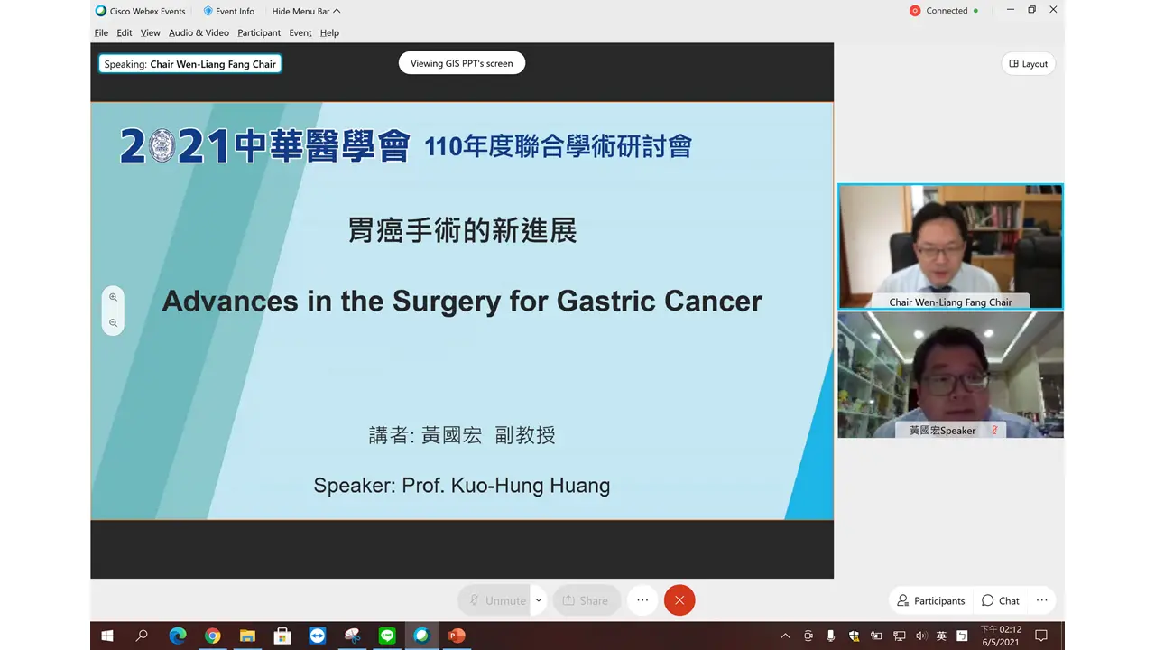Image resolution: width=1155 pixels, height=650 pixels.
Task: Open the Participants panel
Action: click(930, 600)
